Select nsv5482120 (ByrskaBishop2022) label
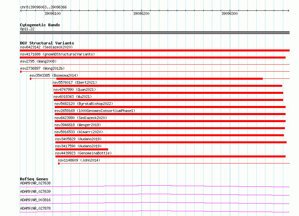The height and width of the screenshot is (216, 299). coord(84,104)
